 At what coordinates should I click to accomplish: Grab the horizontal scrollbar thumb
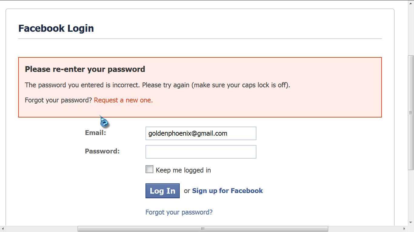point(203,229)
